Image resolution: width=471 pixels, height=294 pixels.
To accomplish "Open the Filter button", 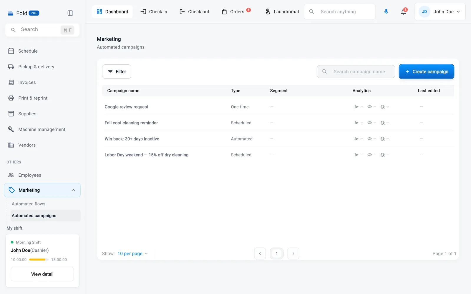I will 117,71.
